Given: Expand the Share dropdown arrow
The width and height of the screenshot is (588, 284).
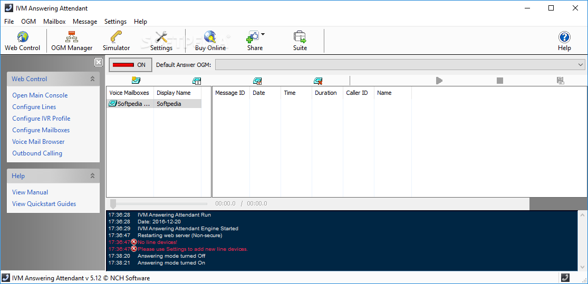Looking at the screenshot, I should (263, 34).
